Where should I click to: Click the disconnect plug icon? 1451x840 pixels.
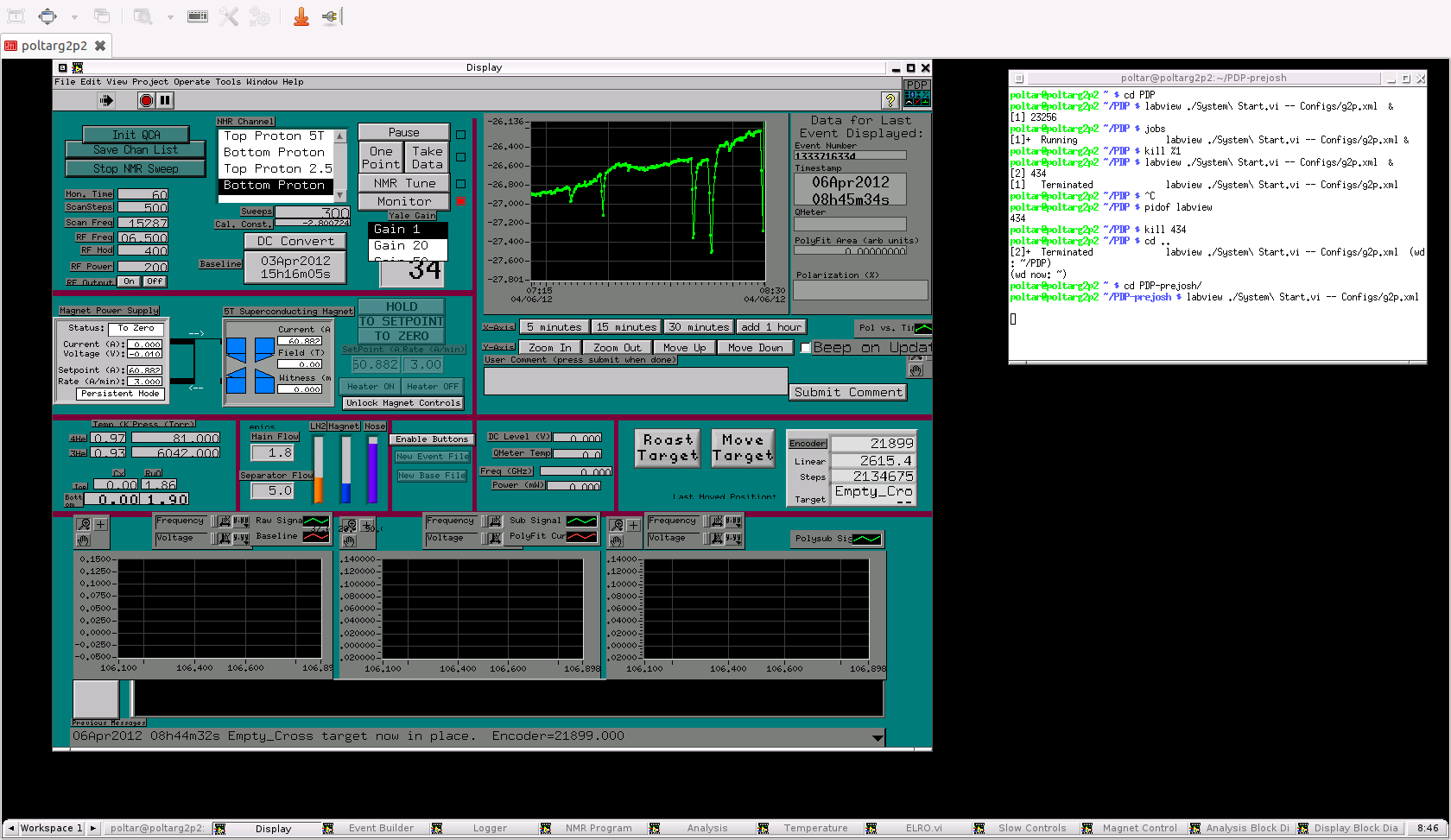pos(332,16)
